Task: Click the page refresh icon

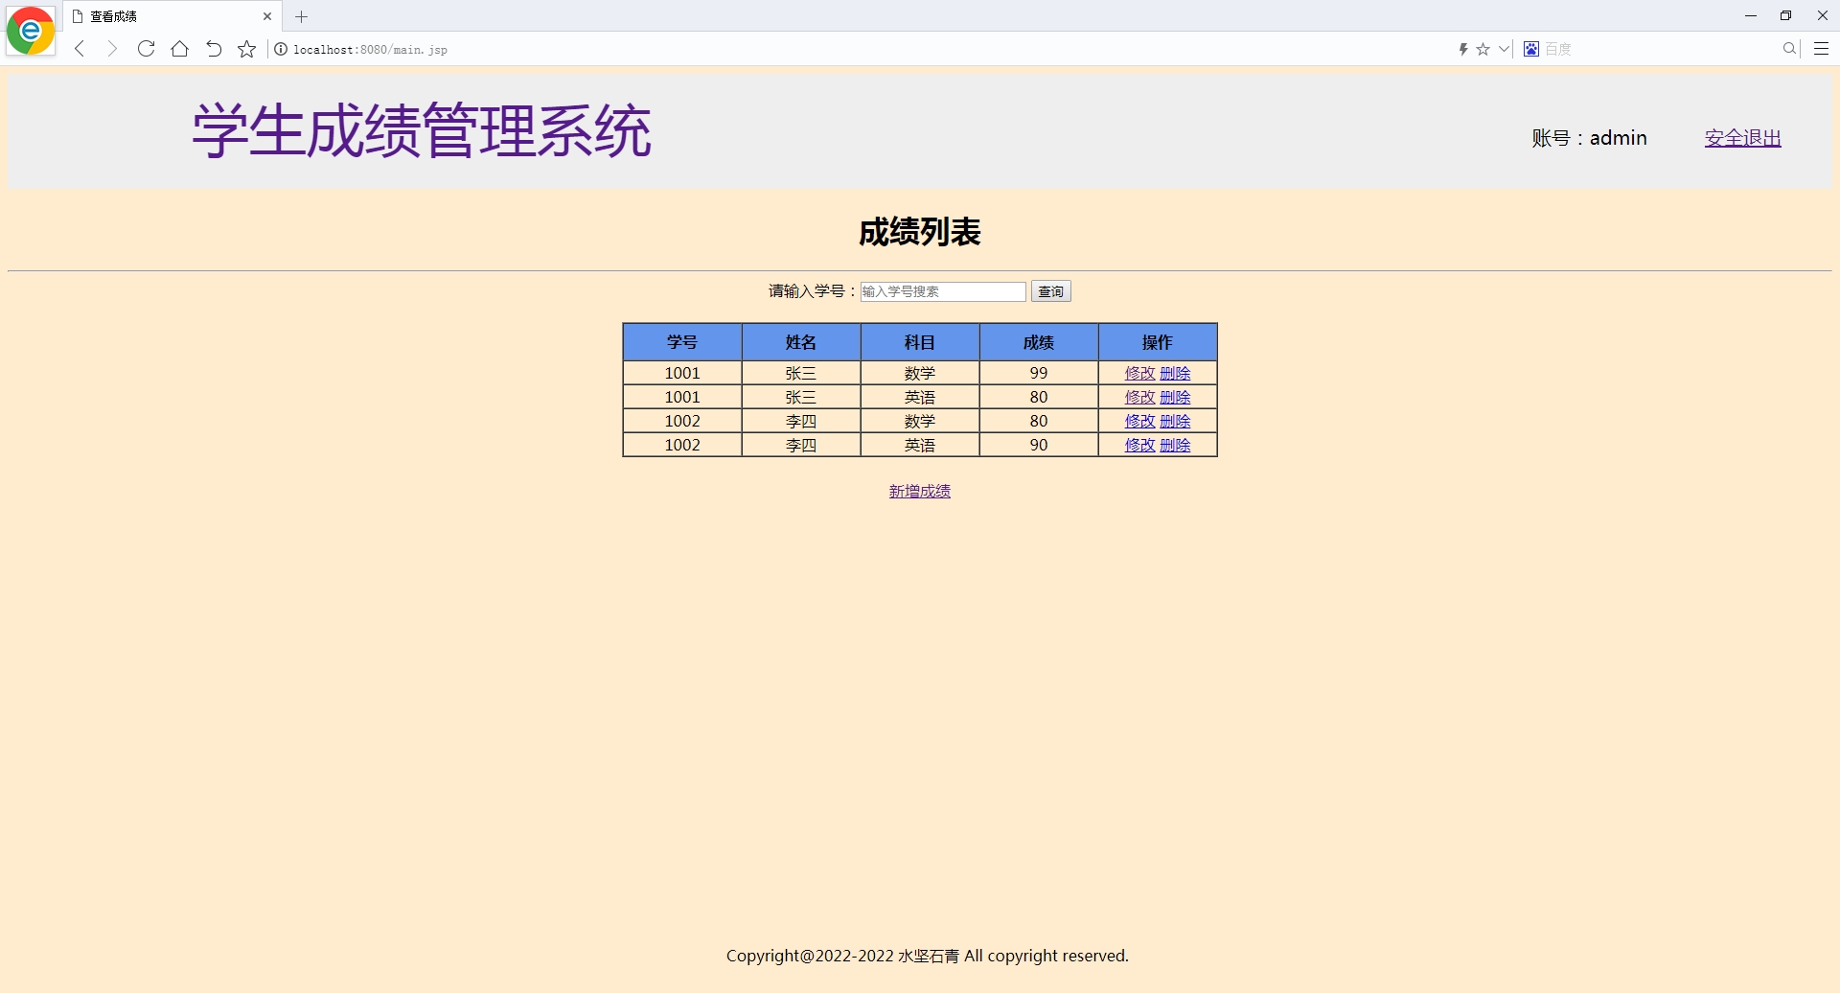Action: click(x=146, y=49)
